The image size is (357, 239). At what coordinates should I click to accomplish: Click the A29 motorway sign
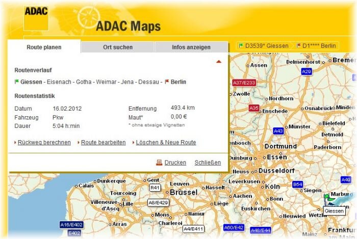[x=306, y=72]
